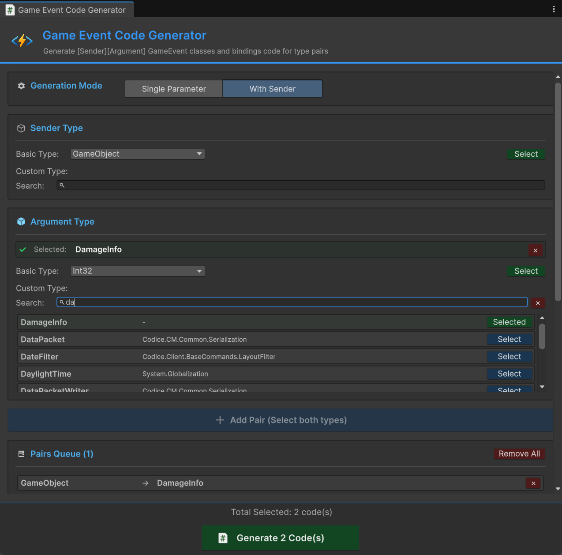
Task: Click the magnifier icon in the argument Search field
Action: (x=62, y=302)
